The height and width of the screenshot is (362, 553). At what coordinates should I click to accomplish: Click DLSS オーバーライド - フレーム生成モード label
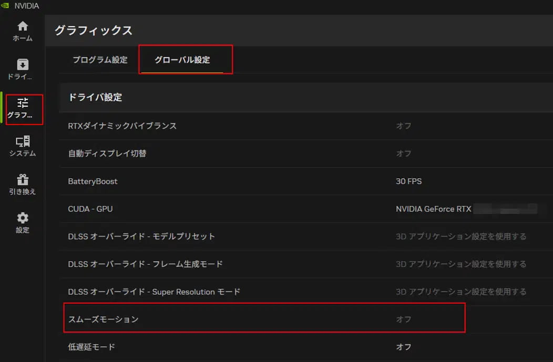[x=145, y=264]
